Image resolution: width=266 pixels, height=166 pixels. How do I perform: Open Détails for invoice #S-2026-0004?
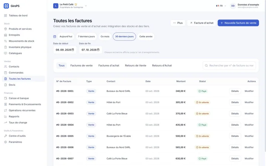point(235,125)
